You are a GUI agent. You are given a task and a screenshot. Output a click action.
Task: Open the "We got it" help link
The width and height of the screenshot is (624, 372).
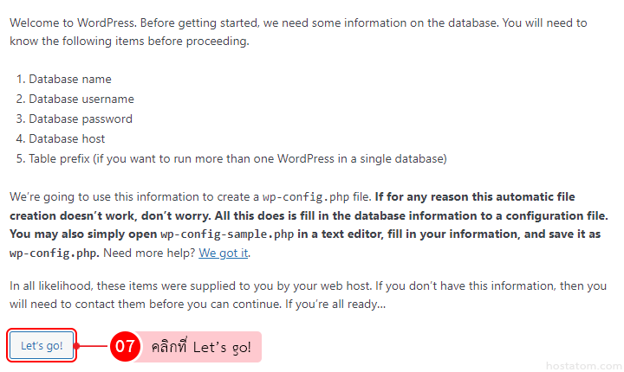(224, 253)
